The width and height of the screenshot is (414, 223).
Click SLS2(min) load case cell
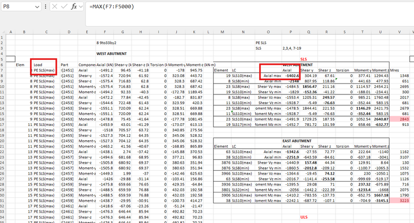(241, 190)
